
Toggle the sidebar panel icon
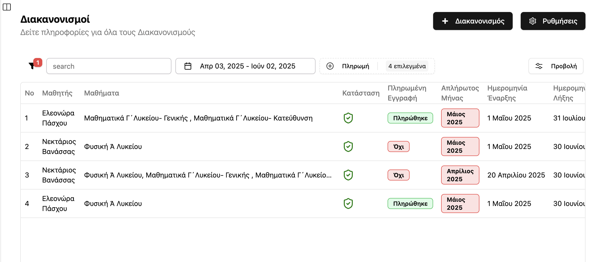coord(7,7)
